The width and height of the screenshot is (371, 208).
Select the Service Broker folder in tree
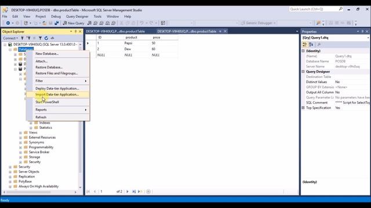pos(39,152)
